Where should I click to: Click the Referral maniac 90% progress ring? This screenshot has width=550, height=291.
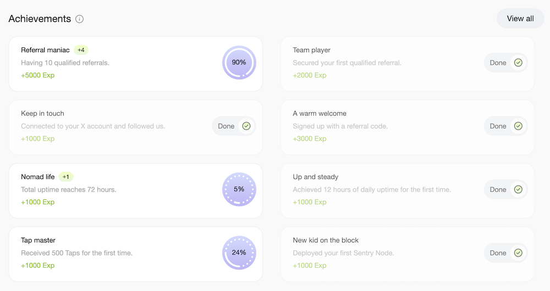click(239, 63)
